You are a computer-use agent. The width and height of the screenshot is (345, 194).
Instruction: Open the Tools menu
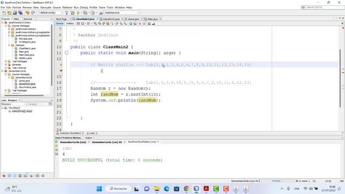(x=110, y=8)
